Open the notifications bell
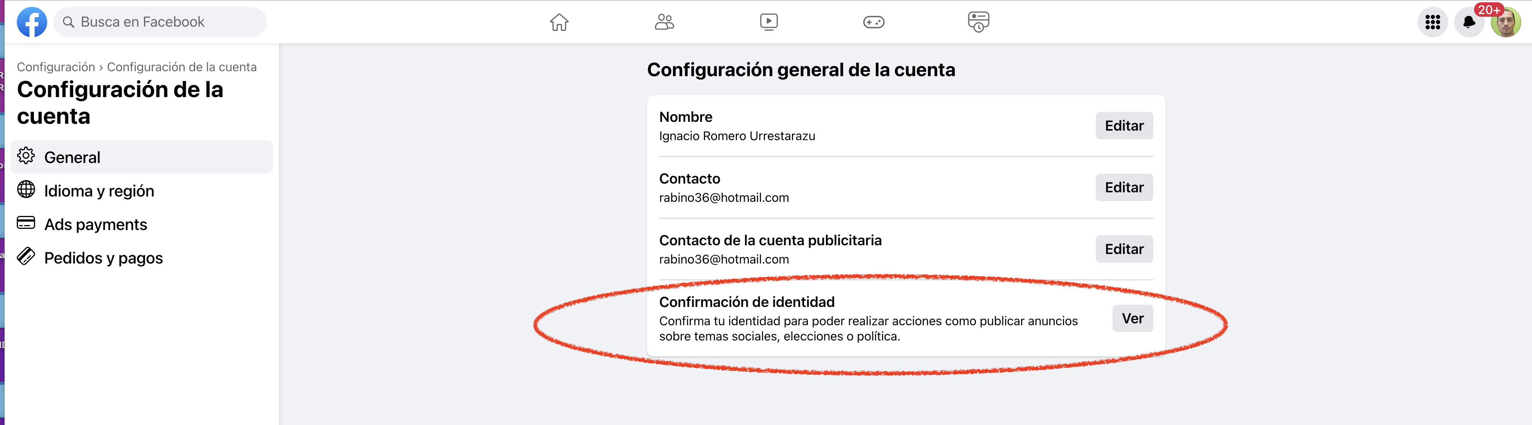The height and width of the screenshot is (425, 1532). (1469, 22)
